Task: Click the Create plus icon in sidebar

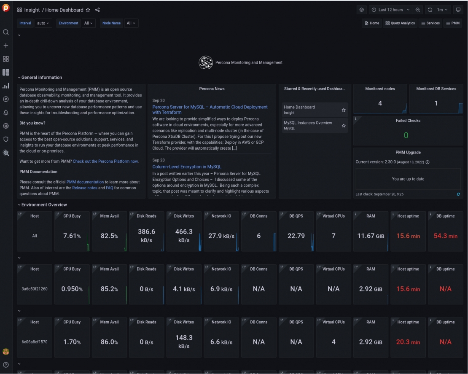Action: (x=6, y=46)
